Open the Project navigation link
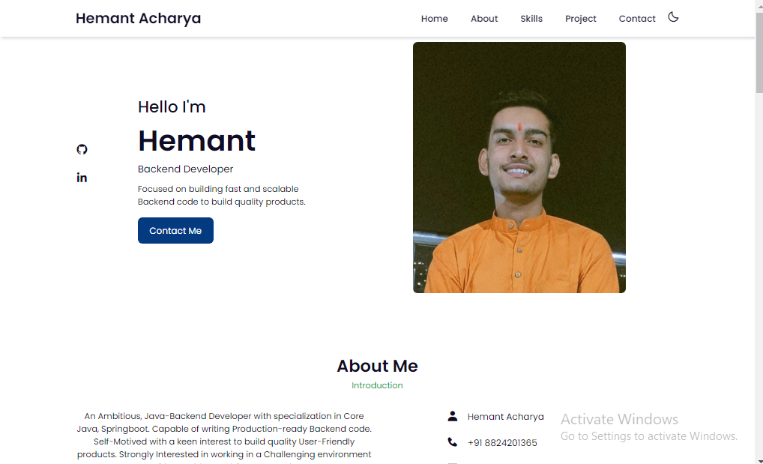This screenshot has height=464, width=763. (581, 19)
